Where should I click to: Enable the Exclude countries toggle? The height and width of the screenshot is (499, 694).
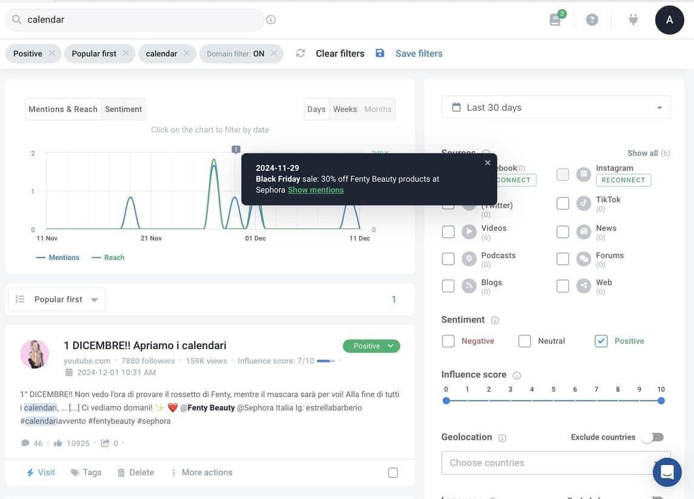pyautogui.click(x=653, y=437)
